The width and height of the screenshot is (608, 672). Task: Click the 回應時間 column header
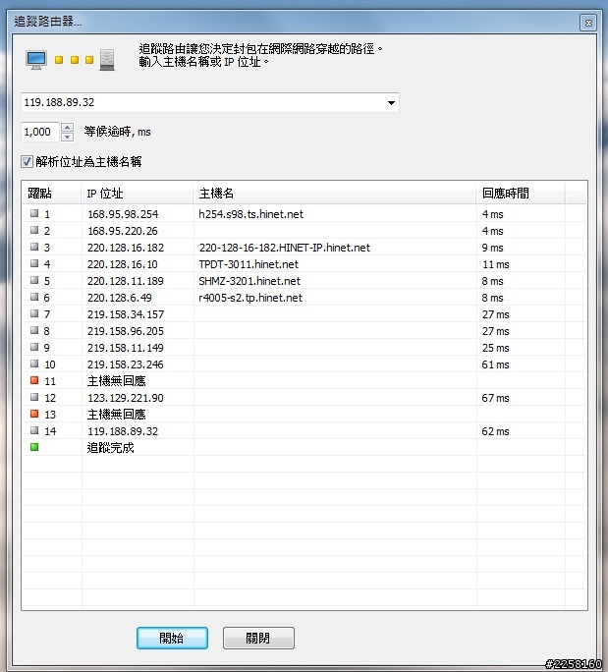(521, 194)
